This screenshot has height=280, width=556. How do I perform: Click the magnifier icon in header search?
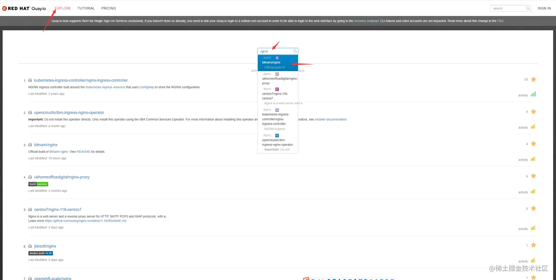point(528,8)
